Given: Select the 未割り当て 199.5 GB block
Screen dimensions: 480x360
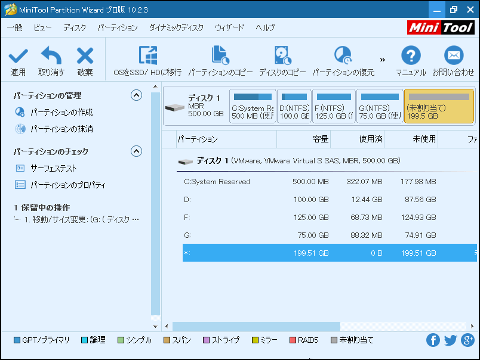Looking at the screenshot, I should (x=439, y=106).
